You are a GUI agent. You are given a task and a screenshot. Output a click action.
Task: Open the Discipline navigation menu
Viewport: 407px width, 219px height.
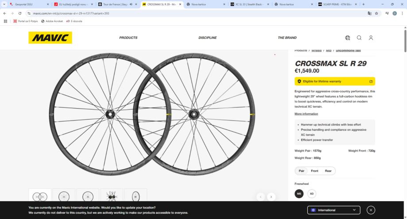[207, 38]
